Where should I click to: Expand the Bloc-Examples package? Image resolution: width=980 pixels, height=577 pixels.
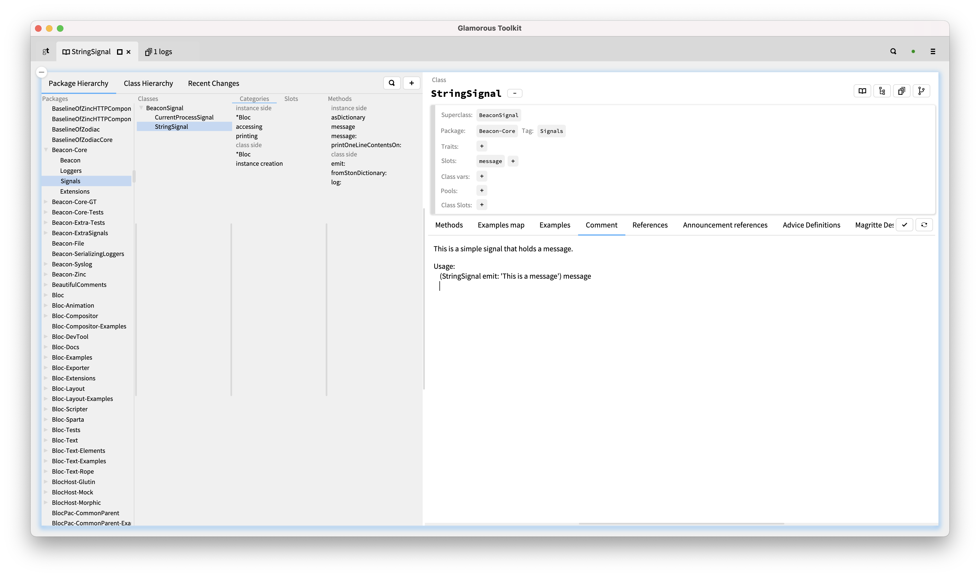pyautogui.click(x=46, y=357)
